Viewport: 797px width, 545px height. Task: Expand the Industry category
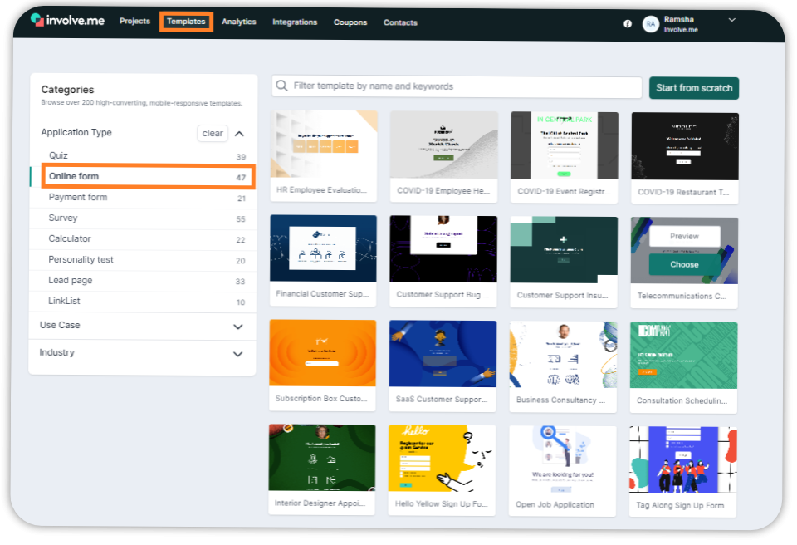141,352
